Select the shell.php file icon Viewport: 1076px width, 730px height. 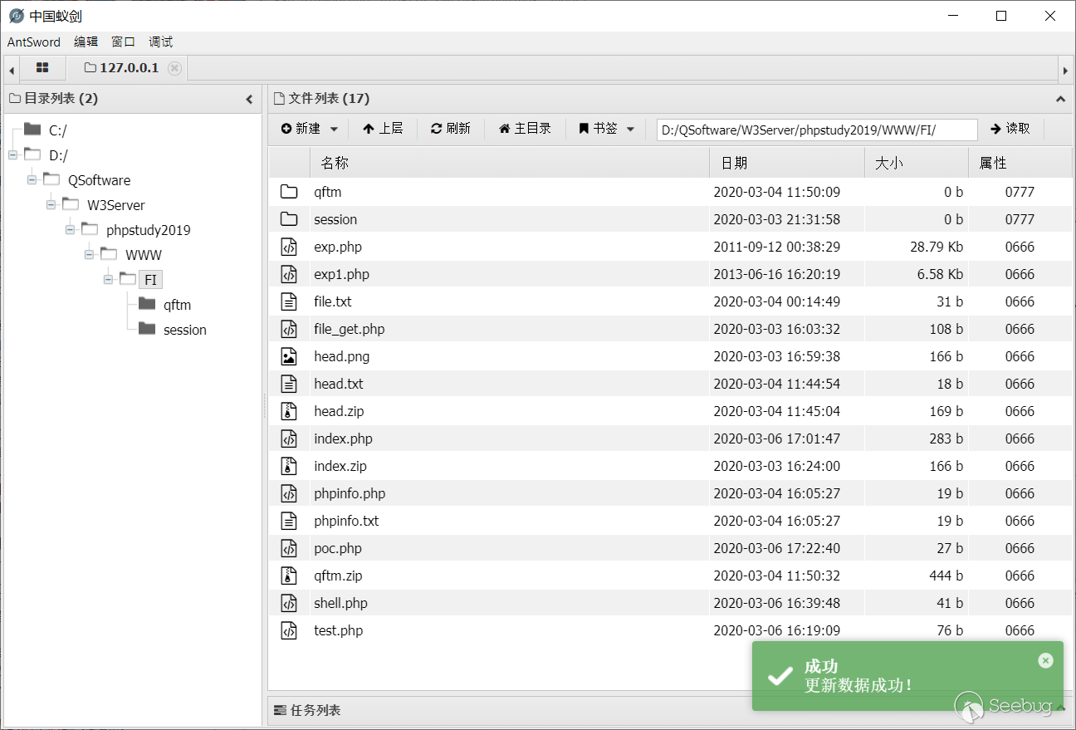(288, 603)
